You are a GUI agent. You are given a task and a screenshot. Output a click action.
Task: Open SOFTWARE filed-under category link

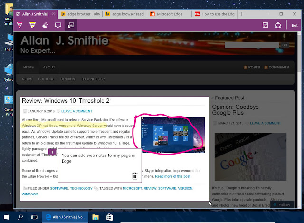click(59, 188)
